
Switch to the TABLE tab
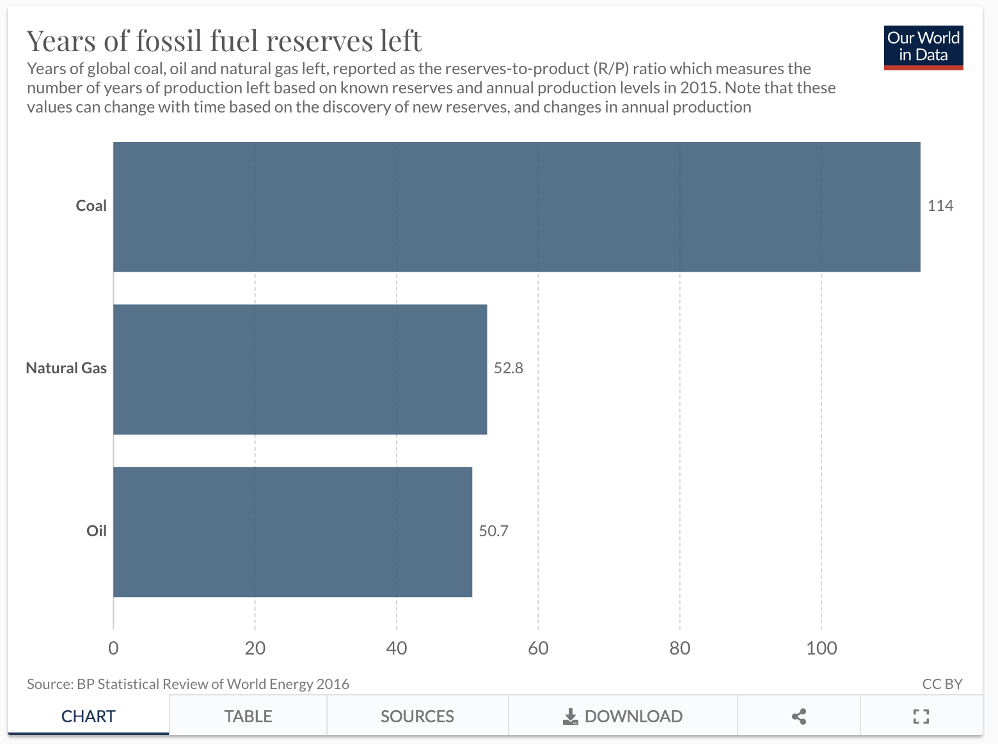pos(248,716)
